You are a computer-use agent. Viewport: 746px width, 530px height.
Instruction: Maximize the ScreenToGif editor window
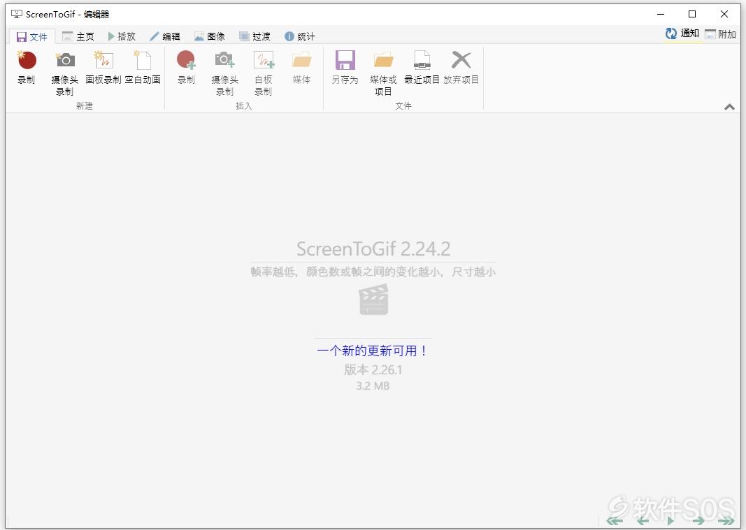[692, 14]
